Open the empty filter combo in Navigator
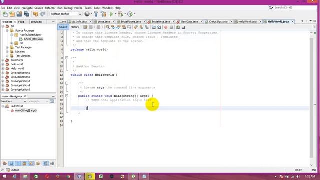Viewport: 320px width, 180px height. click(38, 101)
